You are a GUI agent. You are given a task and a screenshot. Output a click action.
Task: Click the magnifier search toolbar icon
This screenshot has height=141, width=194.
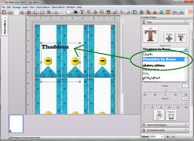(122, 12)
